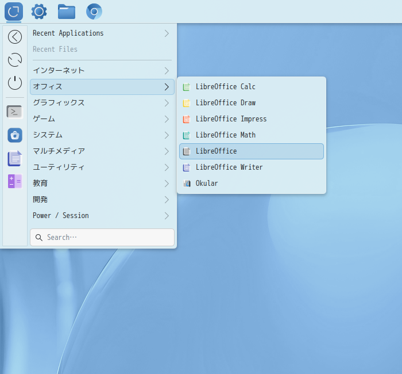The image size is (402, 374).
Task: Select the grayed Recent Files entry
Action: [102, 49]
